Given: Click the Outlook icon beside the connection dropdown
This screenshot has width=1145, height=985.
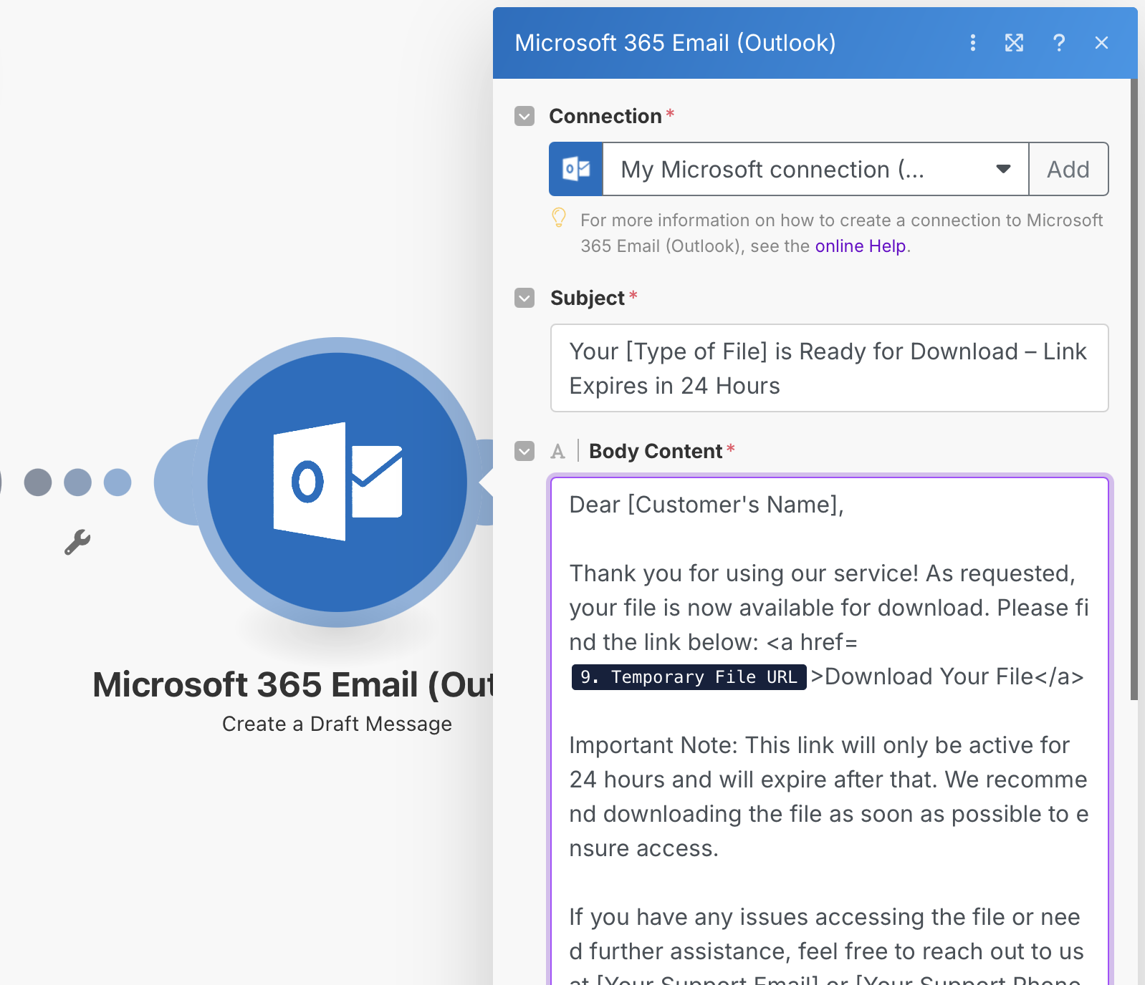Looking at the screenshot, I should (576, 169).
